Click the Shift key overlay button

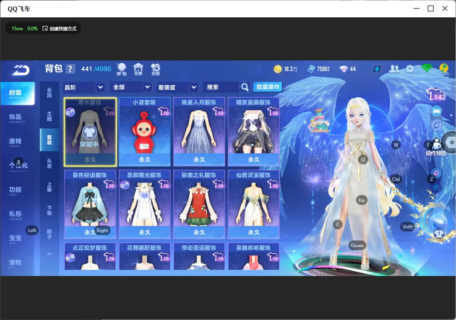pyautogui.click(x=407, y=227)
